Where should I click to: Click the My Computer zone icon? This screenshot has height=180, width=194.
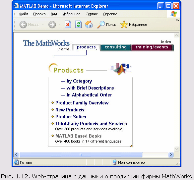coord(114,162)
